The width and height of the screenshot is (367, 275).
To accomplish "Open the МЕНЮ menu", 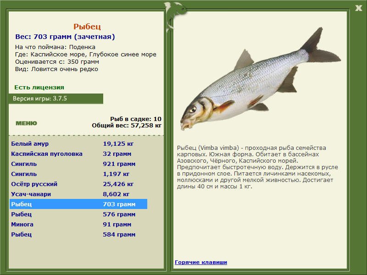I will pos(26,123).
